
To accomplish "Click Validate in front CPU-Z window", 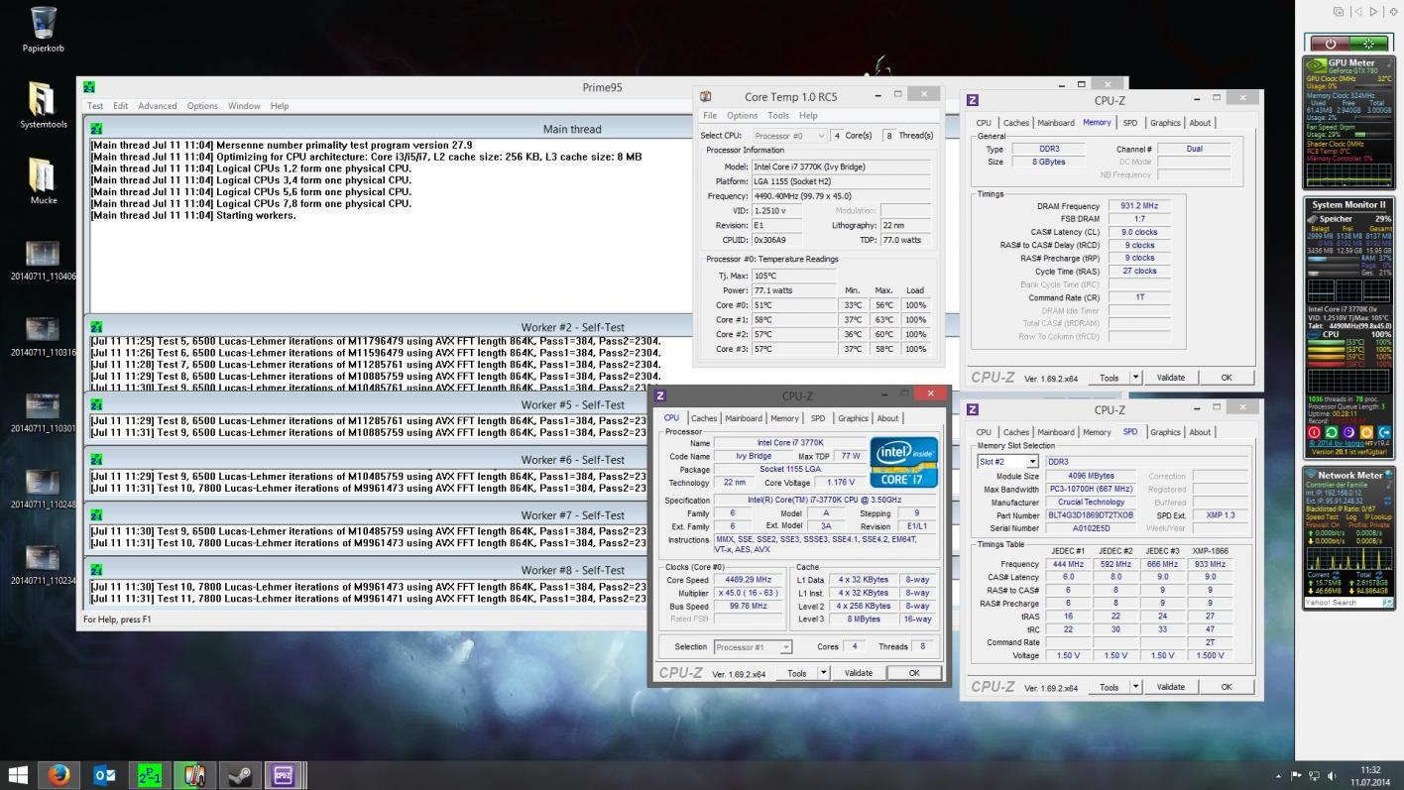I will 858,673.
